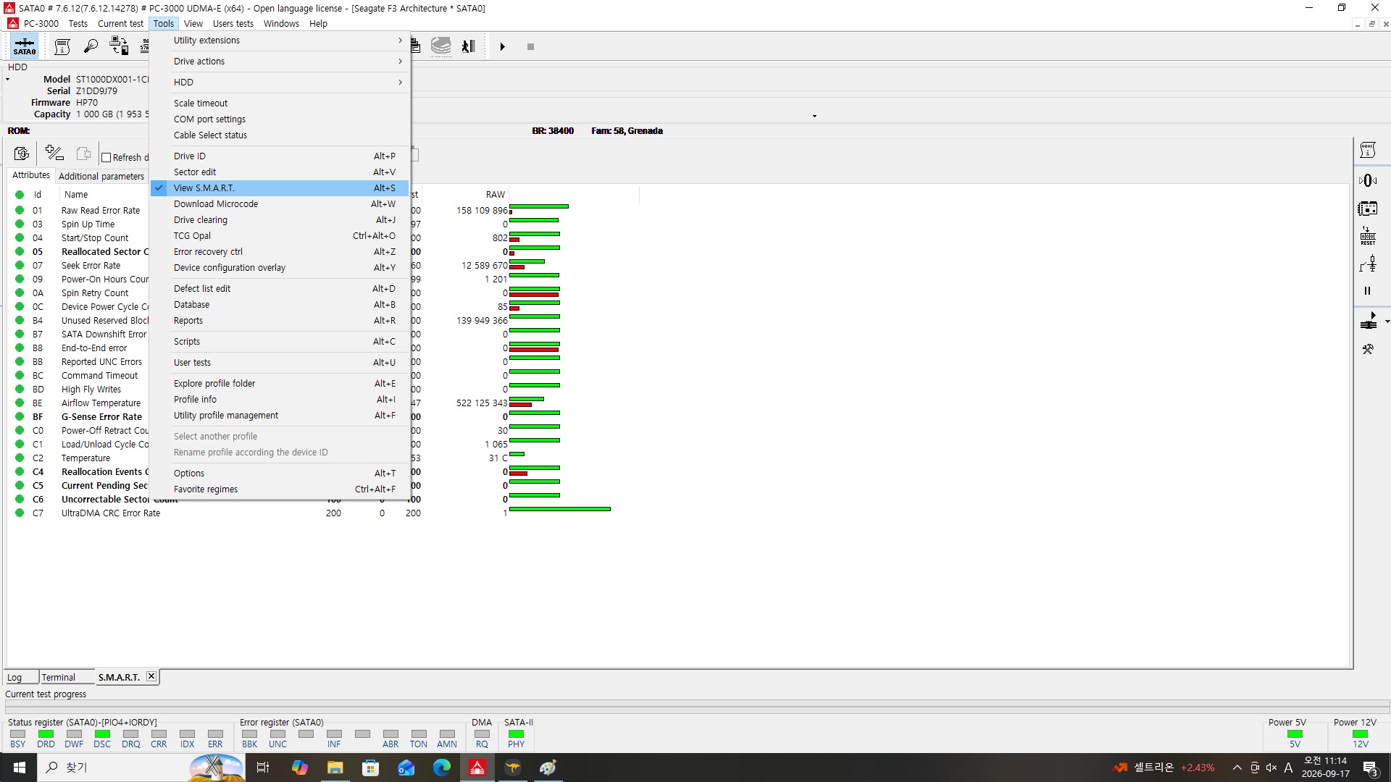Start test with play button
Image resolution: width=1391 pixels, height=782 pixels.
(x=502, y=47)
